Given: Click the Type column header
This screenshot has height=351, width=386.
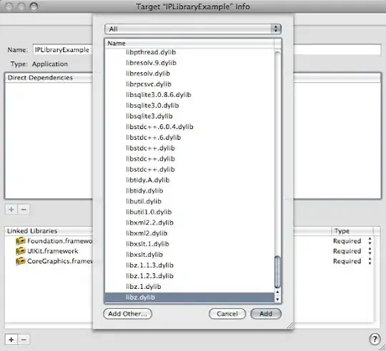Looking at the screenshot, I should 352,231.
